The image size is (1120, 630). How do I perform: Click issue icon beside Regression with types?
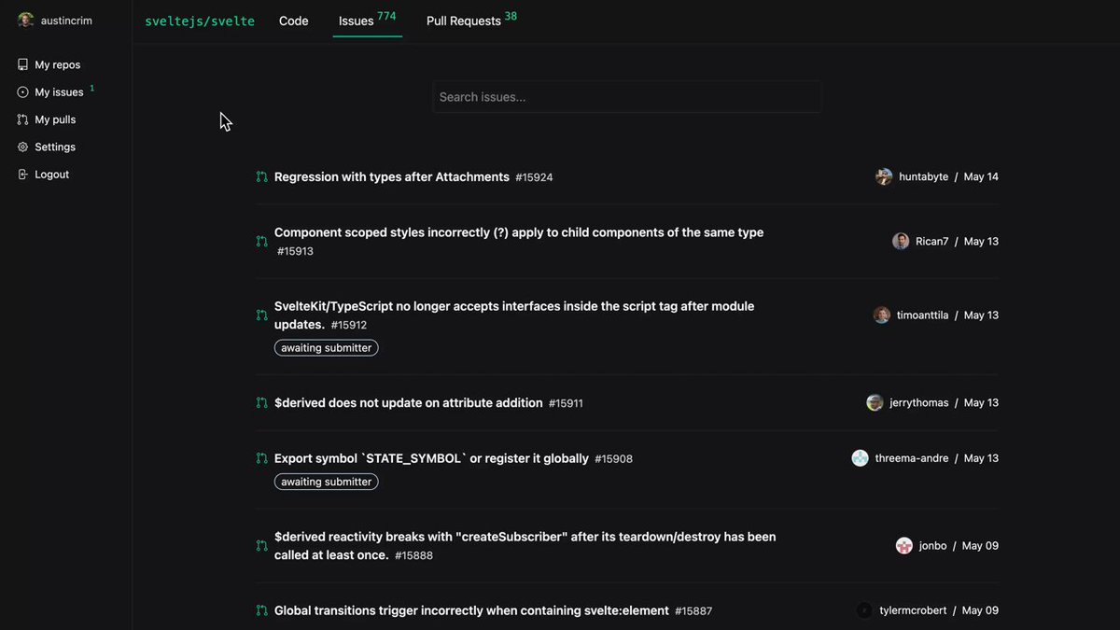click(x=262, y=176)
